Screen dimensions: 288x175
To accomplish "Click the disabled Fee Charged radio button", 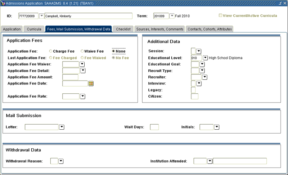I will point(51,58).
